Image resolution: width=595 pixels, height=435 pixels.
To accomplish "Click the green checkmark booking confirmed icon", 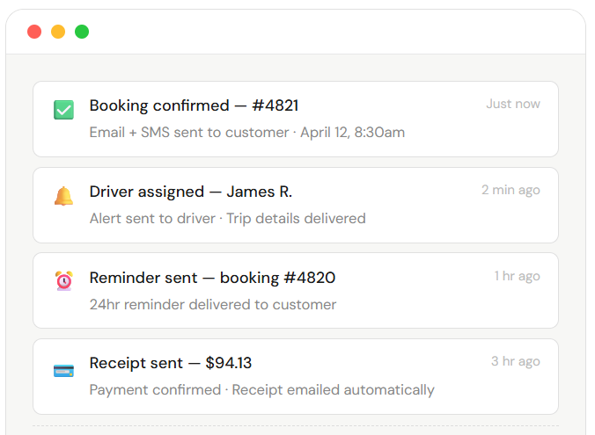I will tap(63, 111).
